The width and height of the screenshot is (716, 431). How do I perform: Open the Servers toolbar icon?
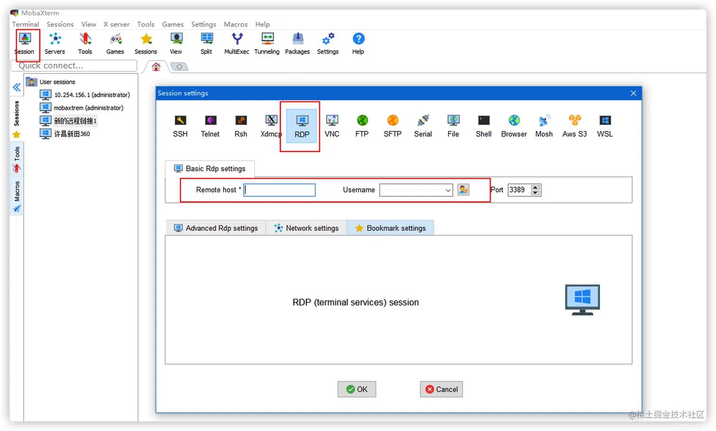(55, 44)
